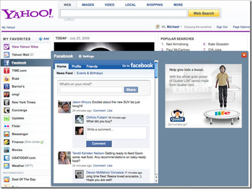Open the My Yahoo! link
The width and height of the screenshot is (252, 189).
coord(9,27)
